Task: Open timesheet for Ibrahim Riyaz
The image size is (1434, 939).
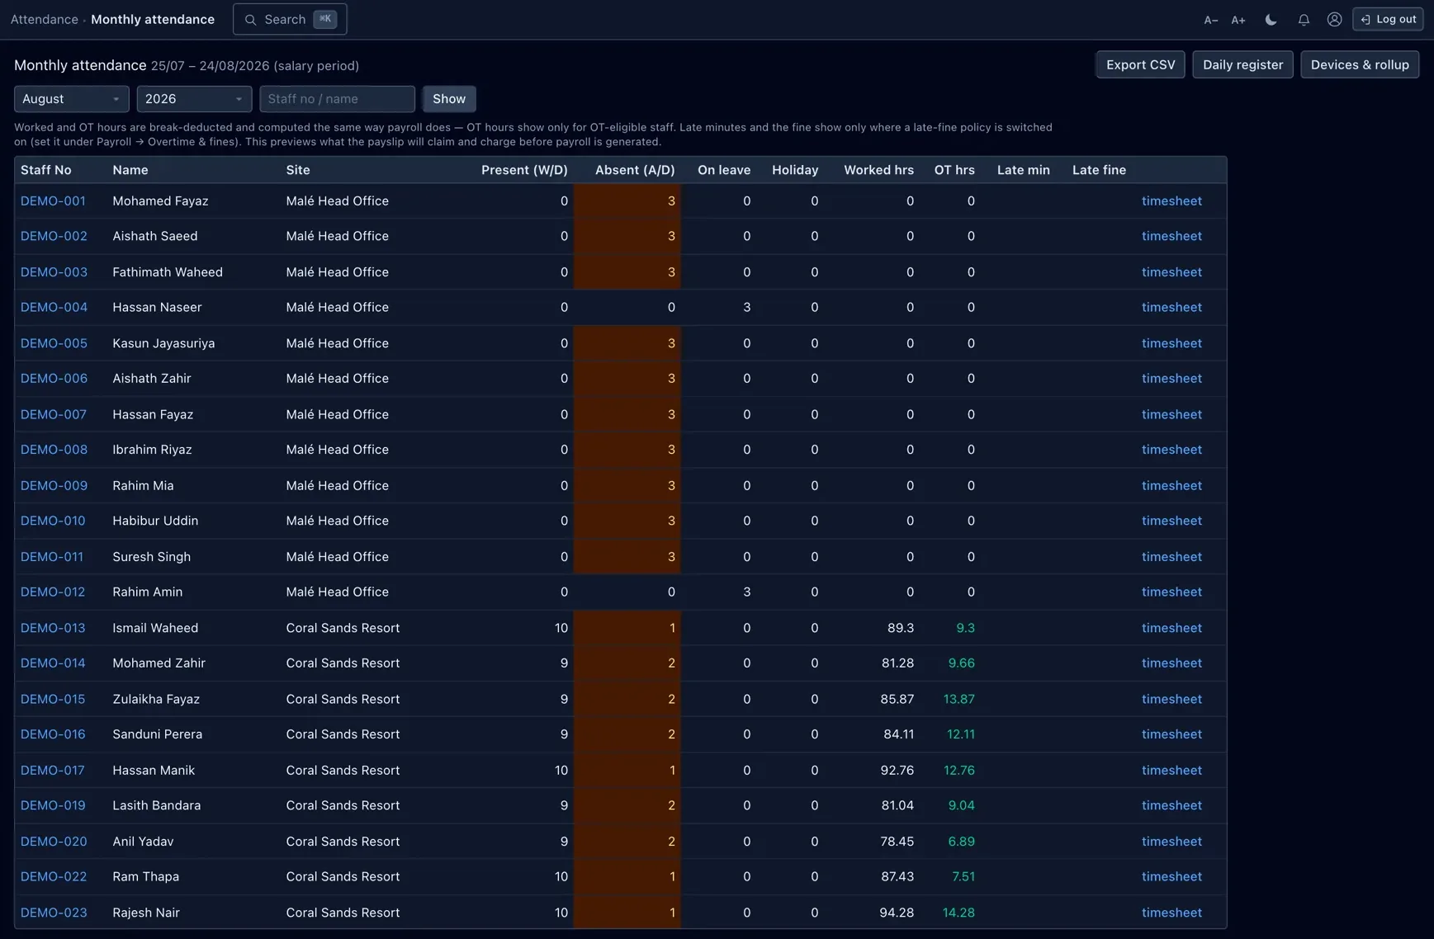Action: click(x=1171, y=450)
